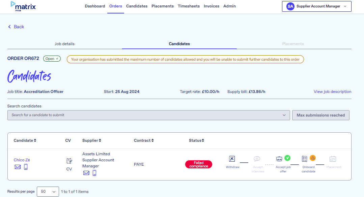
Task: Click the Placement calendar icon
Action: tap(333, 159)
